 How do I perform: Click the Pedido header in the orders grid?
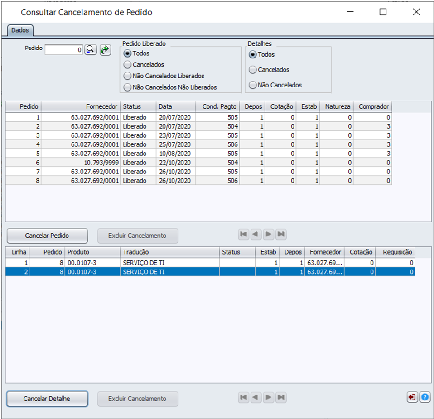pyautogui.click(x=24, y=107)
